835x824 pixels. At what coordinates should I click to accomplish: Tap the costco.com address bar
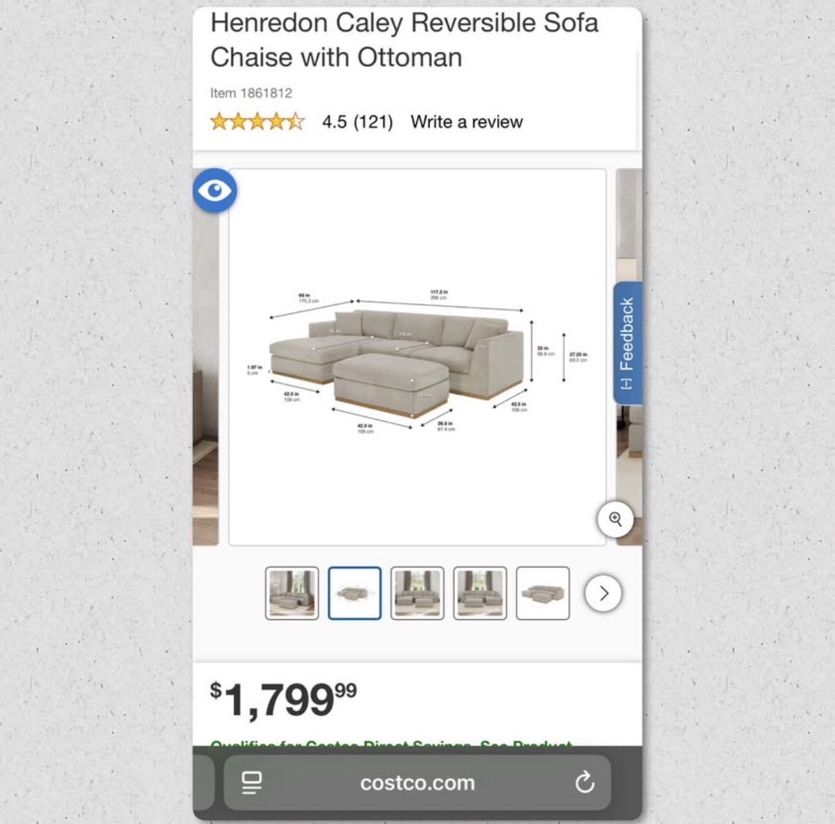pos(417,782)
